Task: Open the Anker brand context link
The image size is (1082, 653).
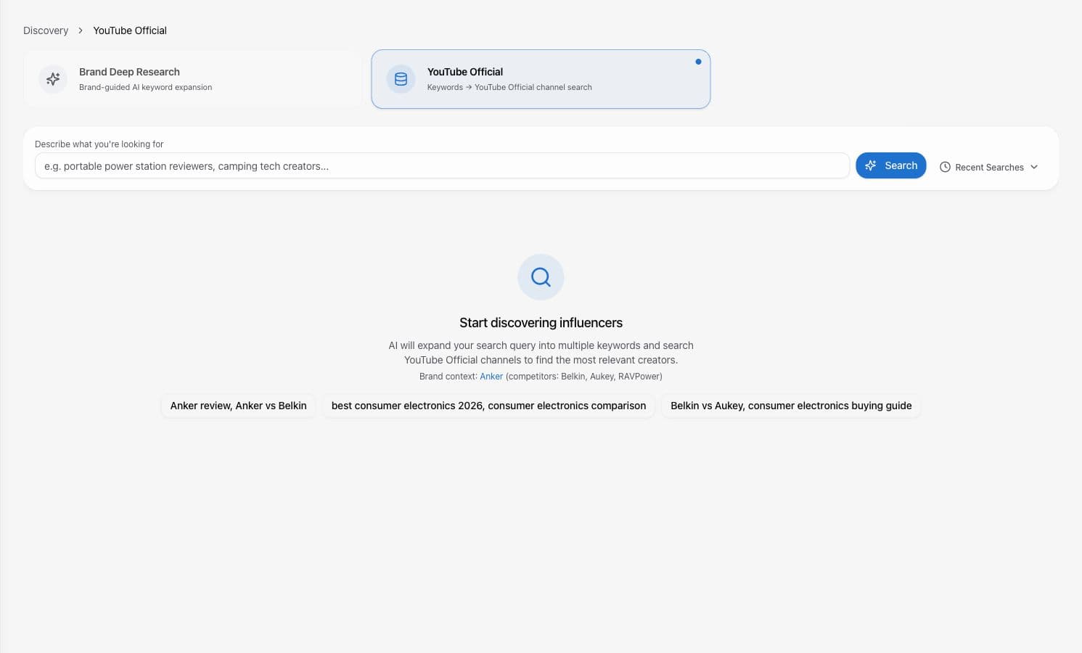Action: tap(491, 377)
